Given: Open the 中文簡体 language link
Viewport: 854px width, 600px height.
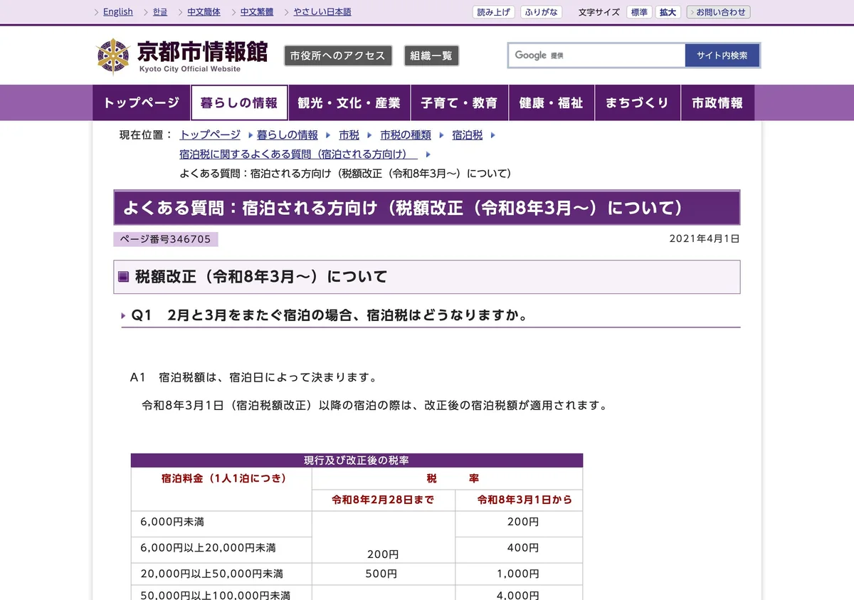Looking at the screenshot, I should 204,12.
